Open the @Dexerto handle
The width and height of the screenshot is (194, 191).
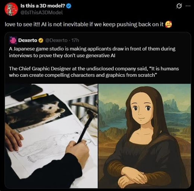pyautogui.click(x=56, y=40)
